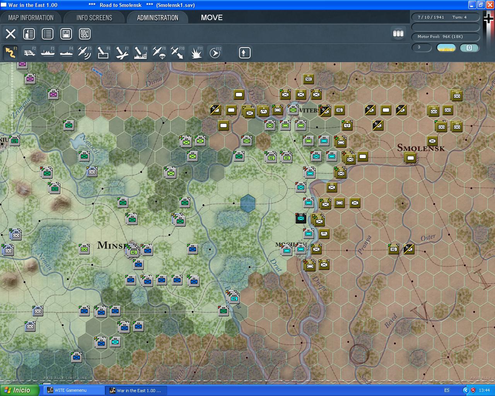
Task: Select the F1 Move mode icon
Action: click(x=10, y=52)
